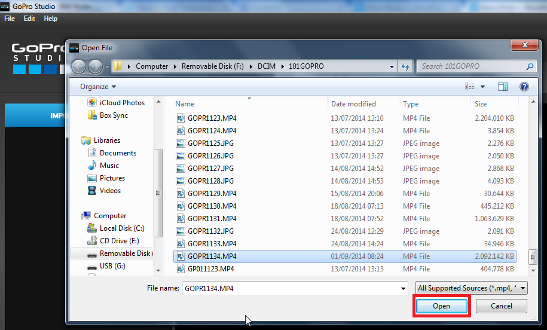The height and width of the screenshot is (330, 547).
Task: Sort files by Date modified column
Action: click(x=353, y=104)
